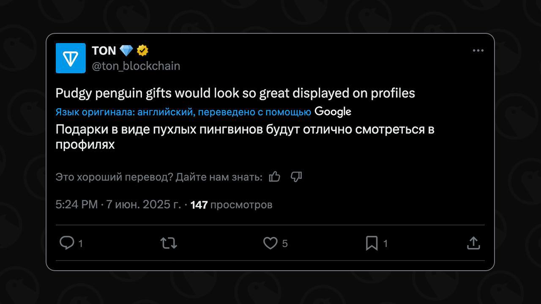Image resolution: width=541 pixels, height=304 pixels.
Task: Click the diamond emoji next to TON
Action: (x=126, y=51)
